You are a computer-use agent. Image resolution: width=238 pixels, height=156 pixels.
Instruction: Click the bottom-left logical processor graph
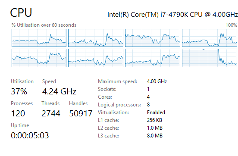point(39,58)
